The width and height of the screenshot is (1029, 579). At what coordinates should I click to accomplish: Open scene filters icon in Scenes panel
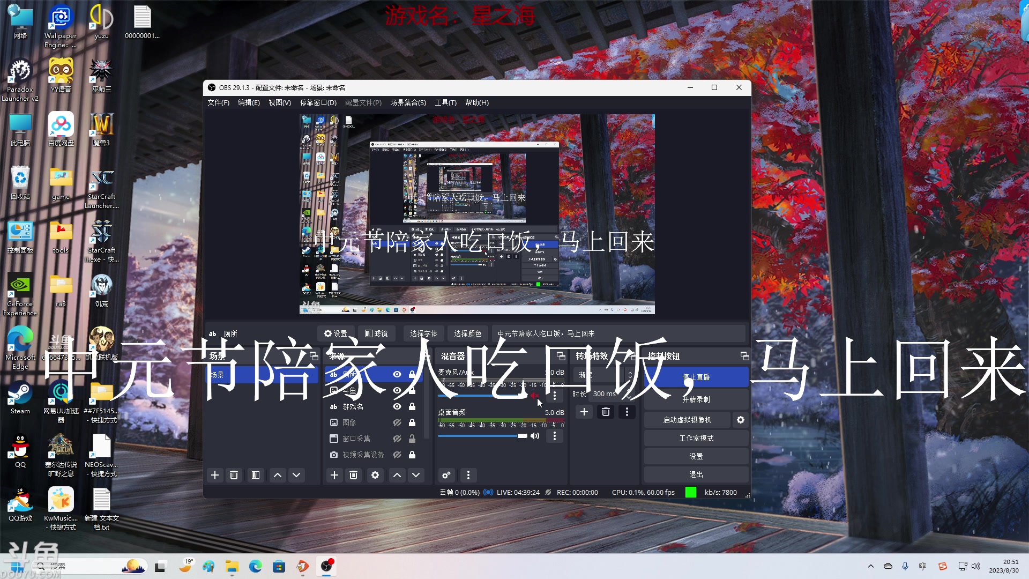click(x=256, y=475)
